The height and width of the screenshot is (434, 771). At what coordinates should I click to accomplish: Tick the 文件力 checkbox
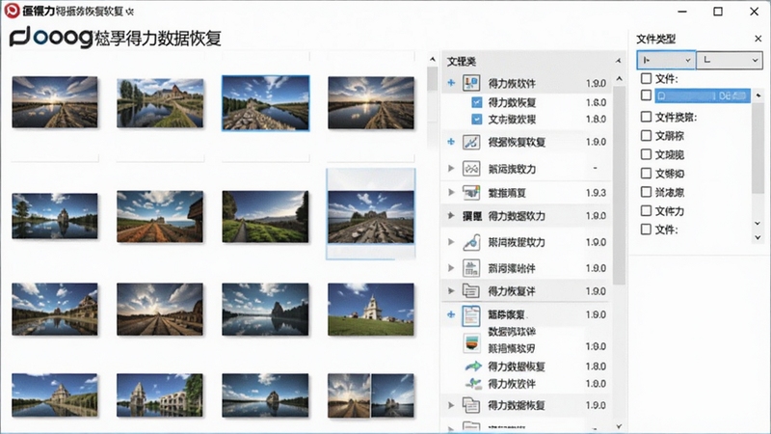tap(646, 210)
